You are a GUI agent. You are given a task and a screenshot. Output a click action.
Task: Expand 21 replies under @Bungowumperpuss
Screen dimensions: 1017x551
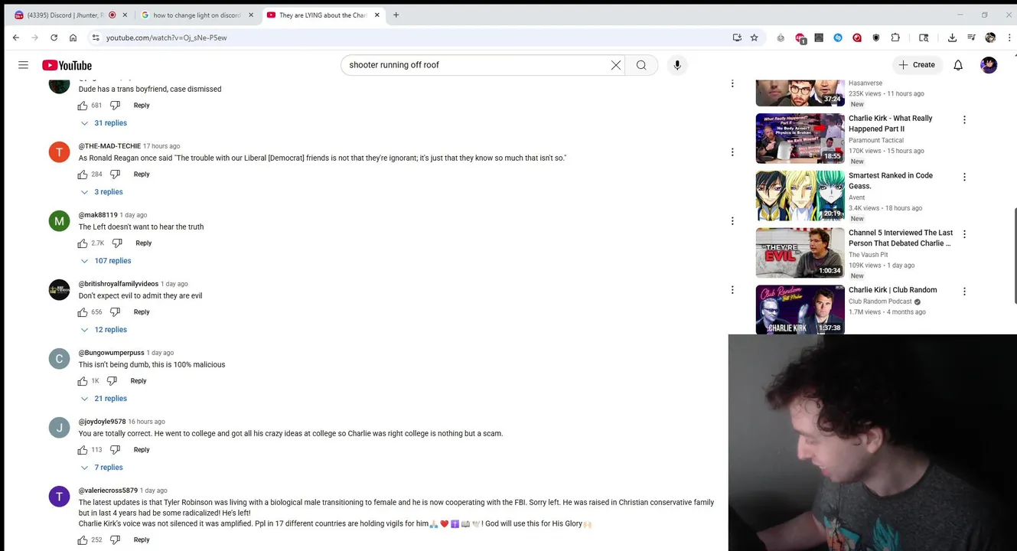click(x=104, y=399)
